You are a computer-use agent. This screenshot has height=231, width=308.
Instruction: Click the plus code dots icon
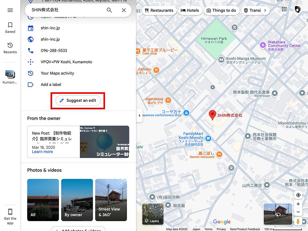coord(31,62)
